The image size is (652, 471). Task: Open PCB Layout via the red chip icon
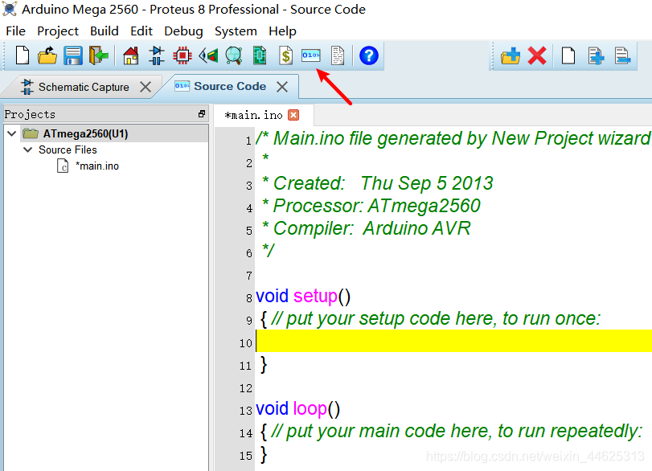182,55
